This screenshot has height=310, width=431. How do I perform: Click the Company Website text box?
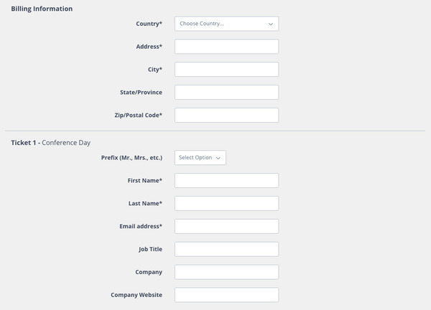226,295
